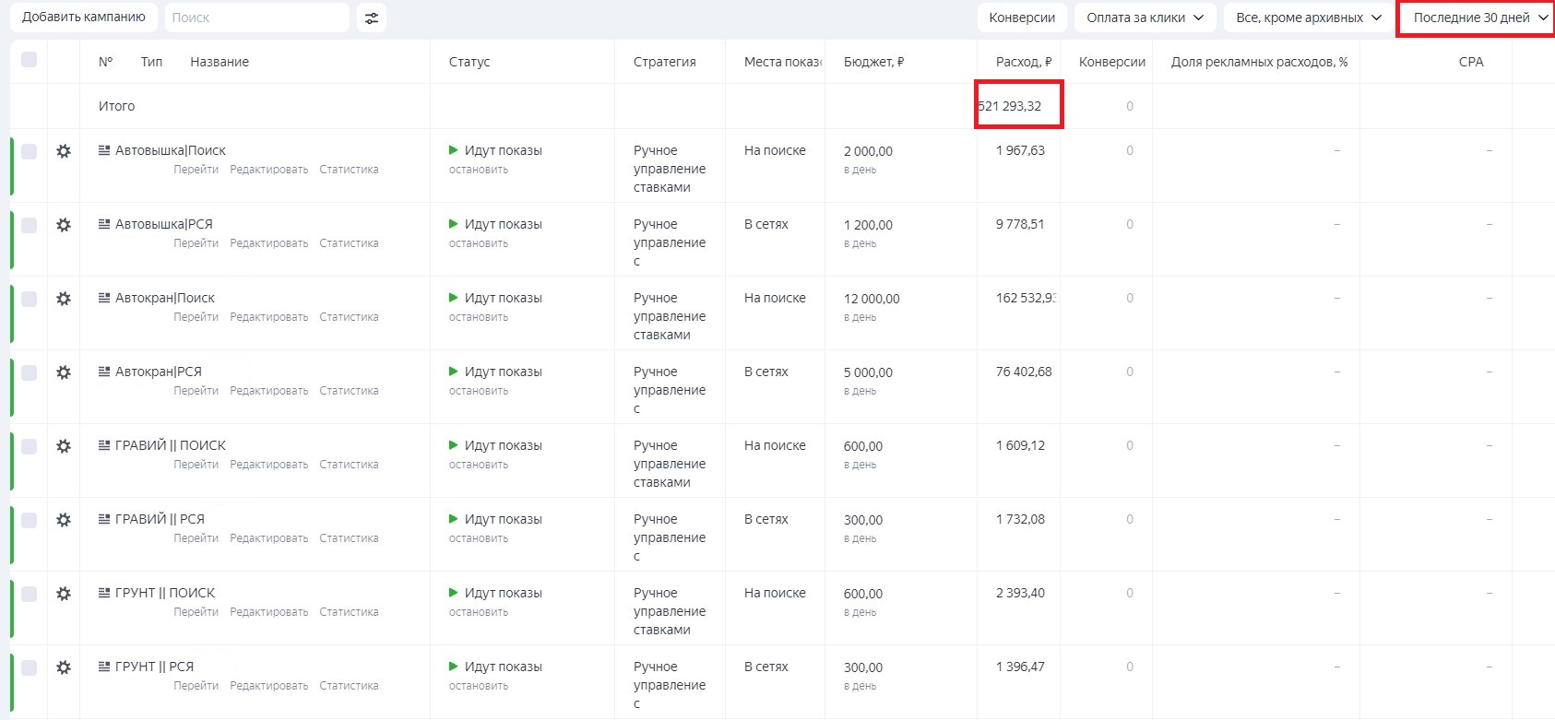This screenshot has height=720, width=1555.
Task: Click campaign type icon of Автовышка|РСЯ
Action: coord(104,224)
